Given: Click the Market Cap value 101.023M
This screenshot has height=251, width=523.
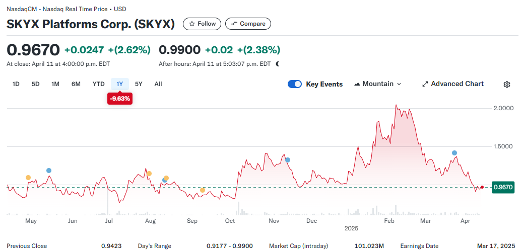Looking at the screenshot, I should coord(369,246).
